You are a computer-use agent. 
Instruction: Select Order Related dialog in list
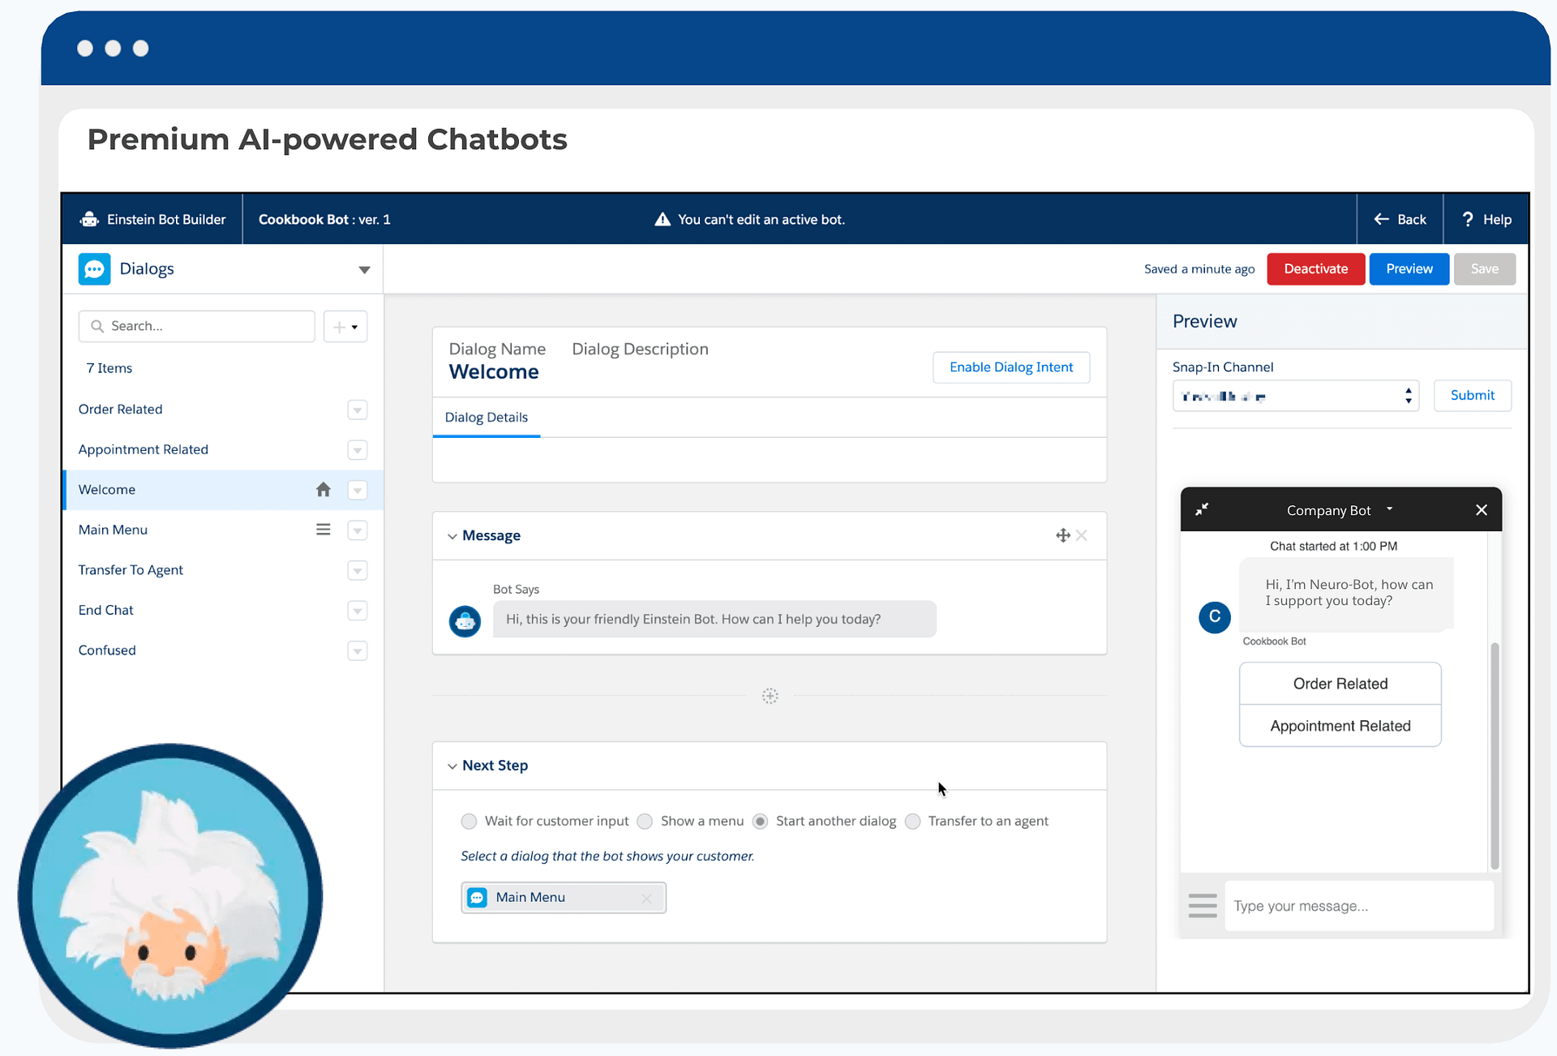point(120,410)
